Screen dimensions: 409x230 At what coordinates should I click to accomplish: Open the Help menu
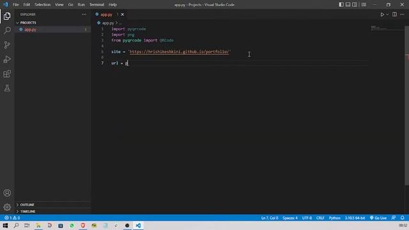tap(112, 4)
